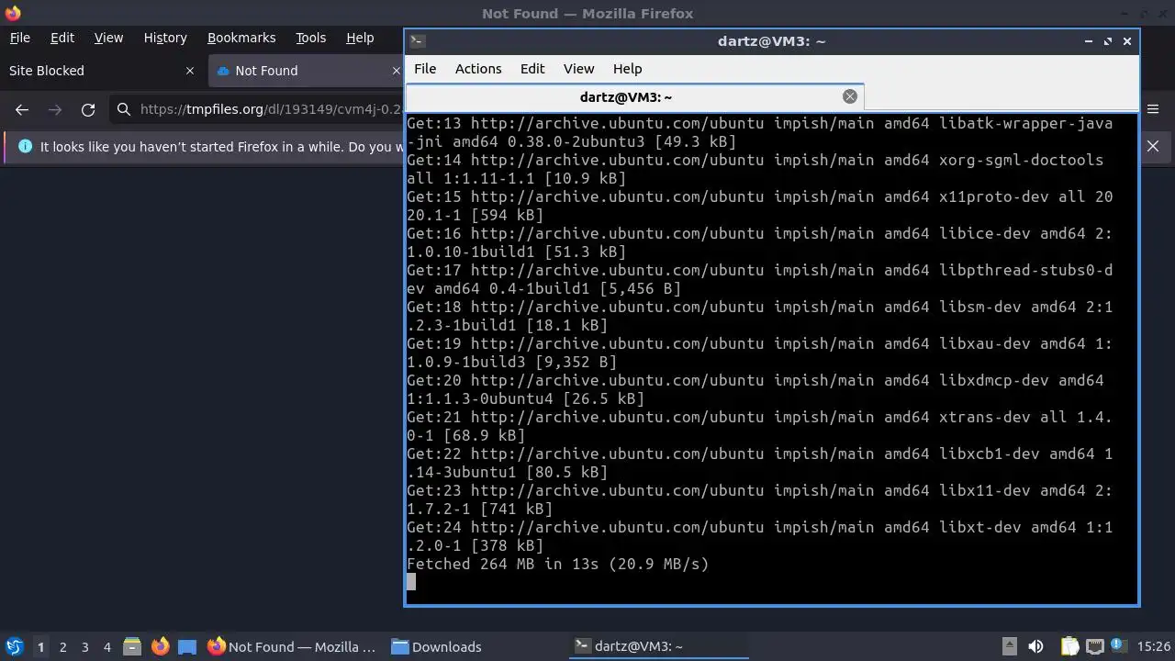
Task: Switch to the Not Found tab
Action: (x=308, y=71)
